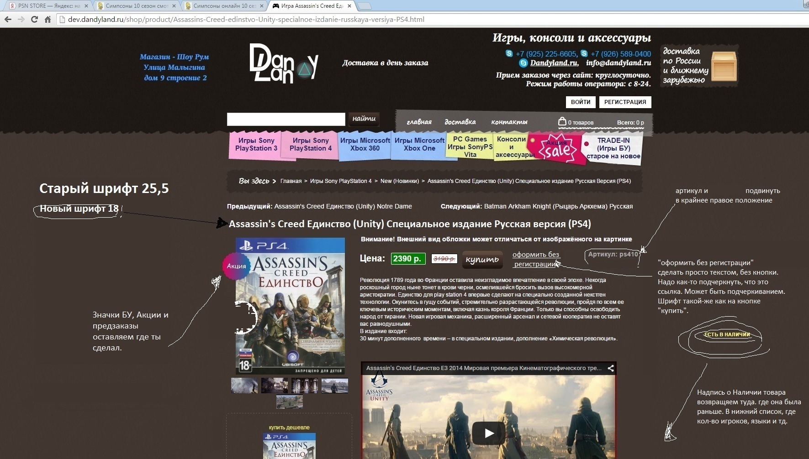Click the shopping bag cart icon

click(x=562, y=121)
